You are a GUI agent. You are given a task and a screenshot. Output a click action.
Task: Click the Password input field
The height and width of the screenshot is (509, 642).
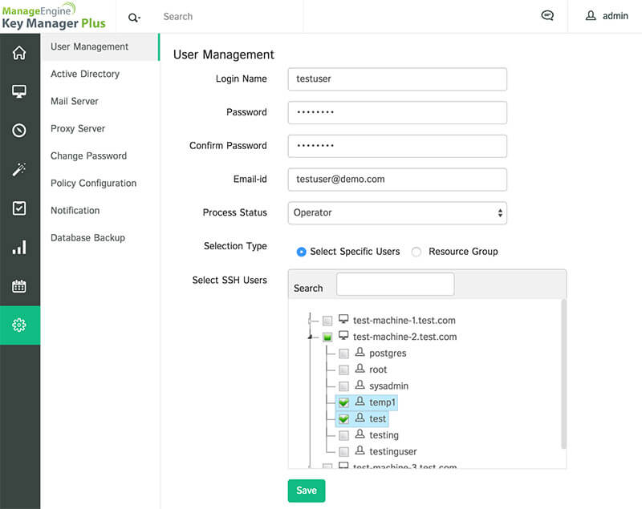397,112
